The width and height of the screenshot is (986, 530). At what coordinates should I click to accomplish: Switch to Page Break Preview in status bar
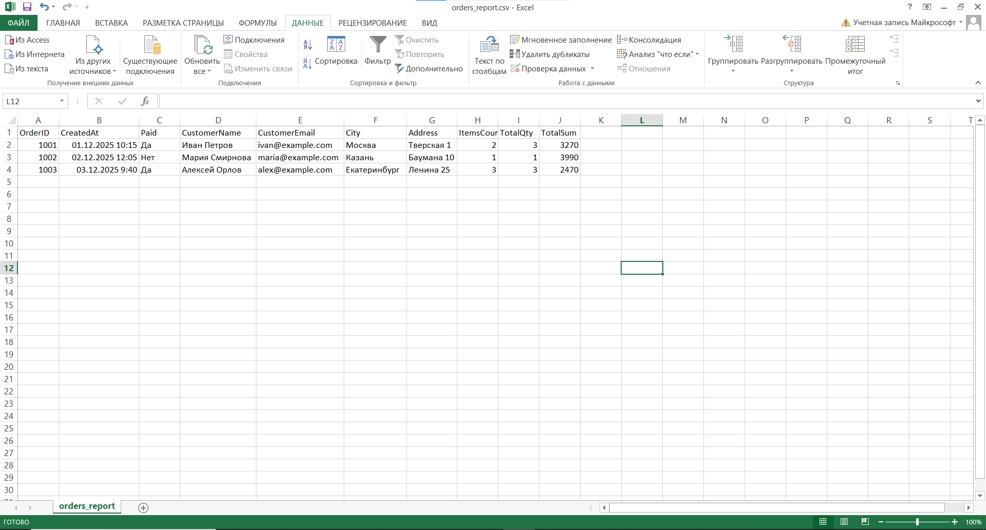(x=865, y=522)
